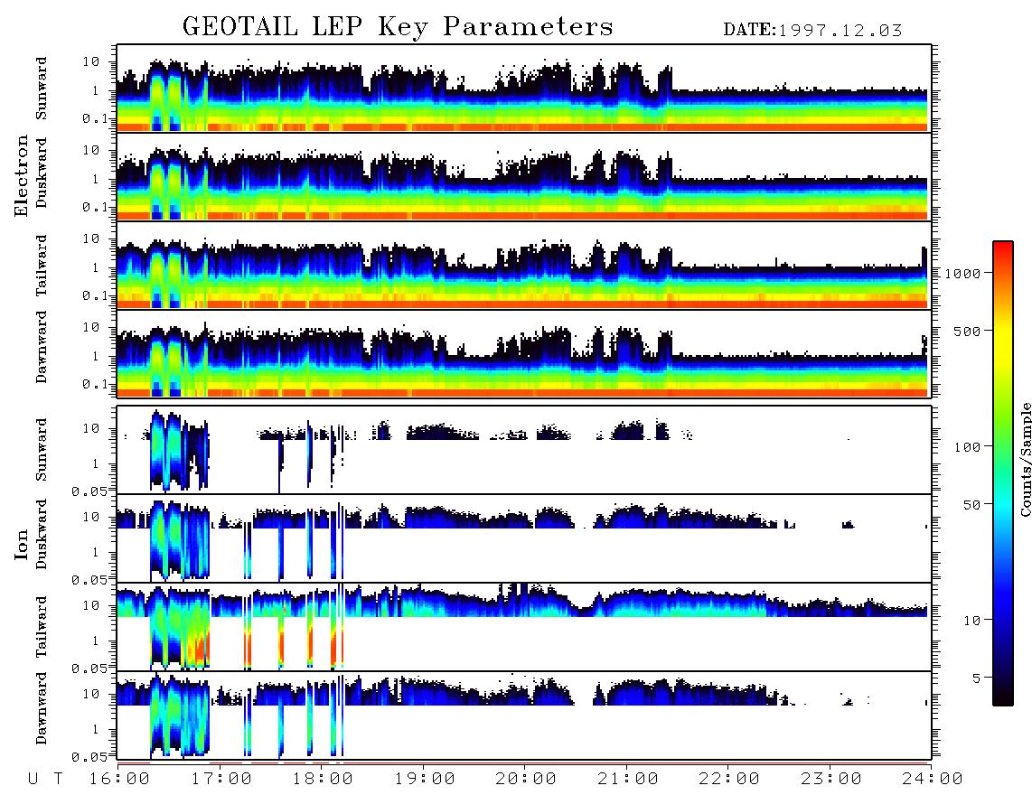Viewport: 1032px width, 795px height.
Task: Click the Electron Dawnward spectrogram plot
Action: 524,353
